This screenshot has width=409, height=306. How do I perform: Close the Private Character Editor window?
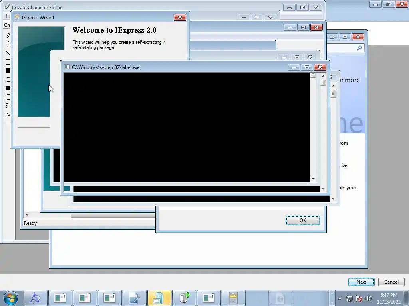tap(316, 8)
